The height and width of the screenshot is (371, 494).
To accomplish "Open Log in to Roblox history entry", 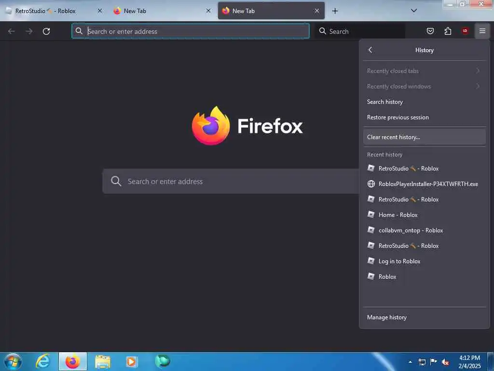I will coord(424,261).
